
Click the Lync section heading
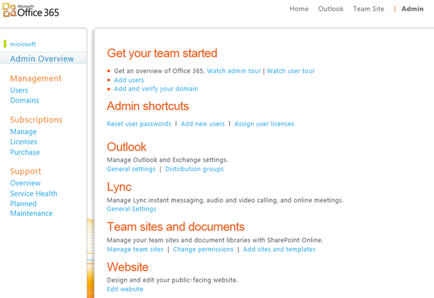click(x=119, y=187)
